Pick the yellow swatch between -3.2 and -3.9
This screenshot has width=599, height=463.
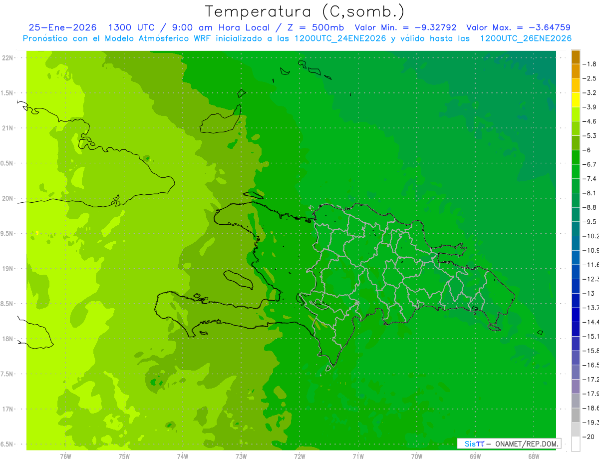576,100
